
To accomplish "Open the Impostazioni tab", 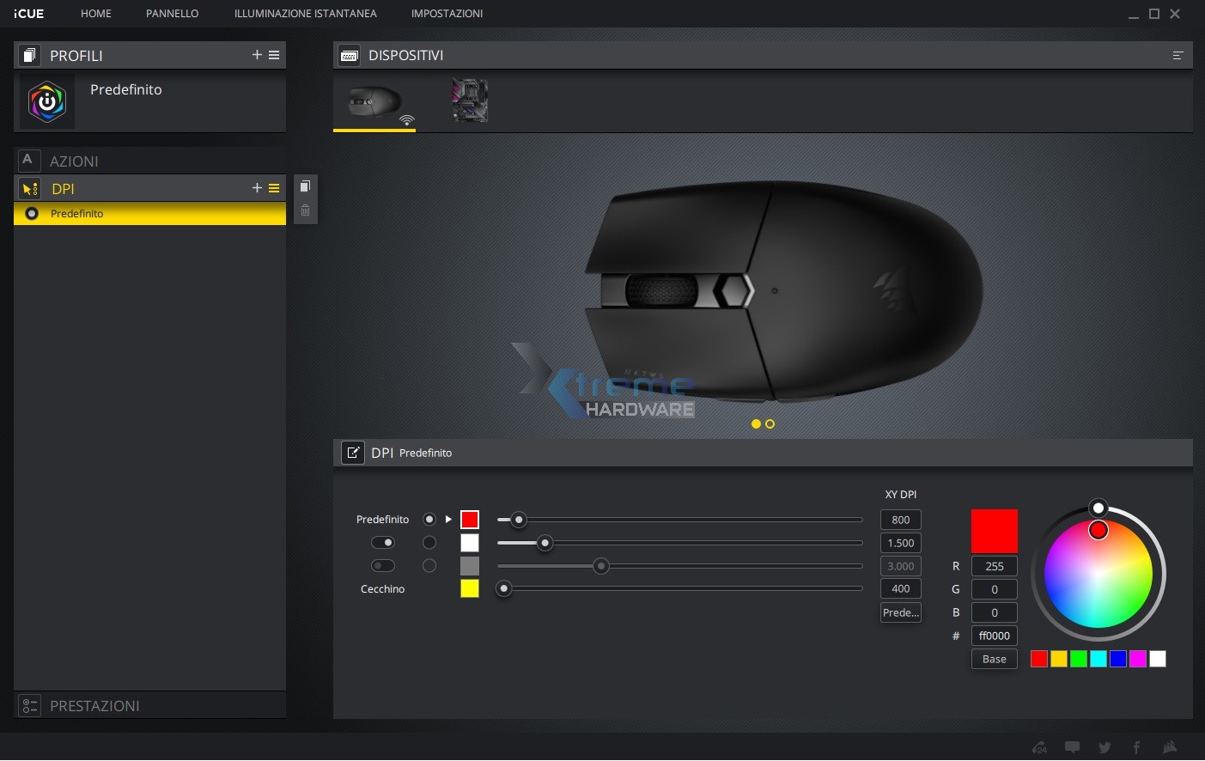I will 447,14.
